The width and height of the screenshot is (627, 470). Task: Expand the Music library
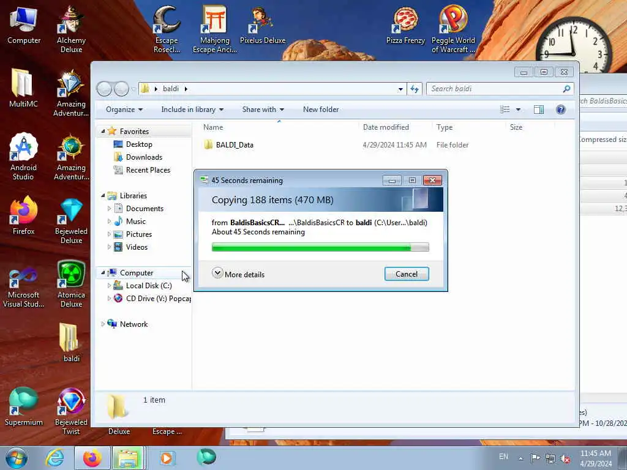click(109, 221)
